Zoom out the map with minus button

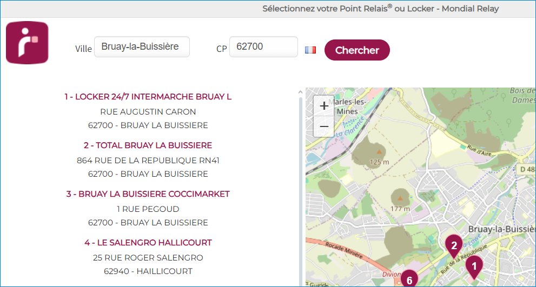point(324,126)
